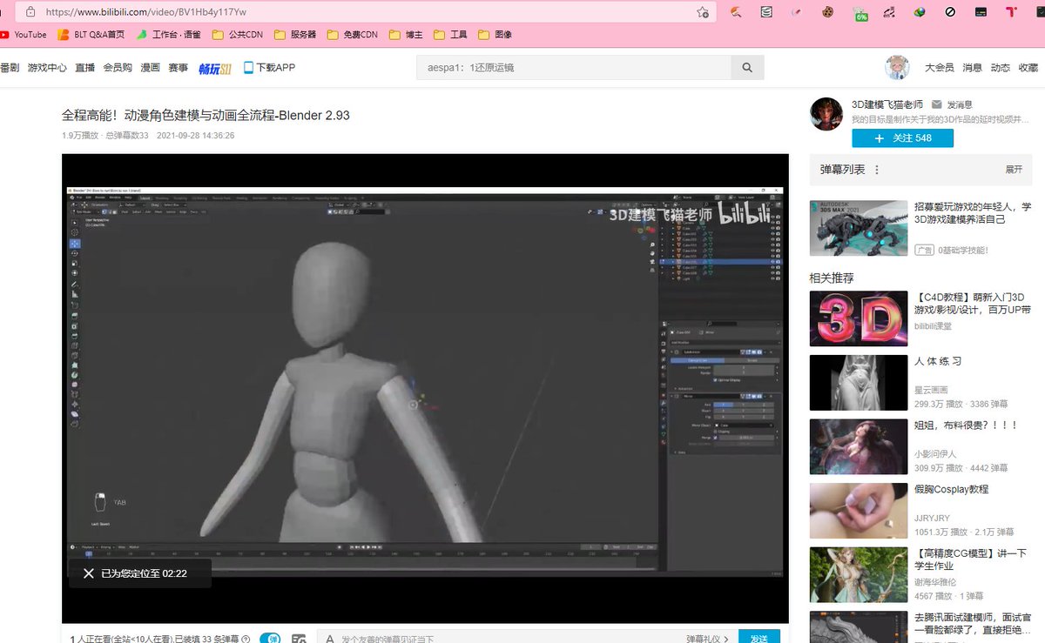Open the scooter-shaped browser extension
The height and width of the screenshot is (643, 1045).
pyautogui.click(x=888, y=12)
